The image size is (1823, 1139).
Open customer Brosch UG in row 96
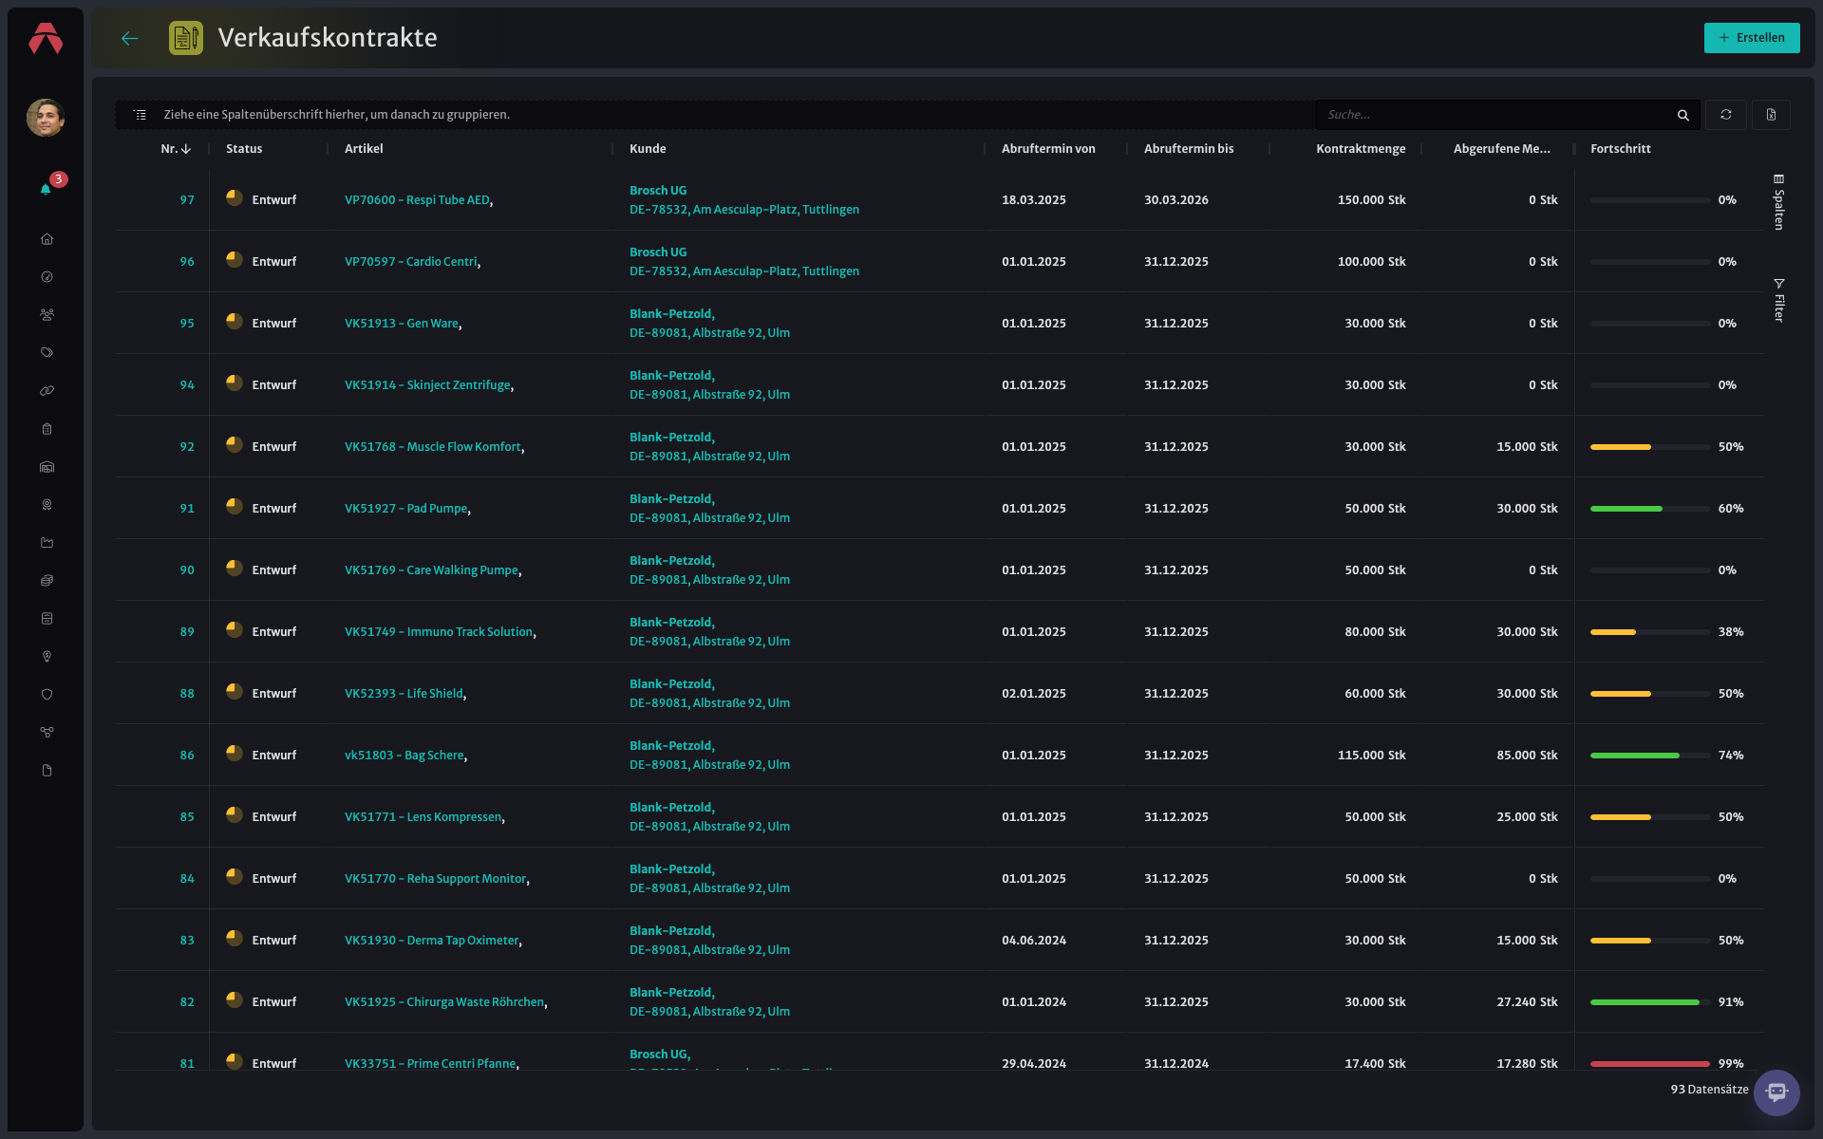(658, 252)
